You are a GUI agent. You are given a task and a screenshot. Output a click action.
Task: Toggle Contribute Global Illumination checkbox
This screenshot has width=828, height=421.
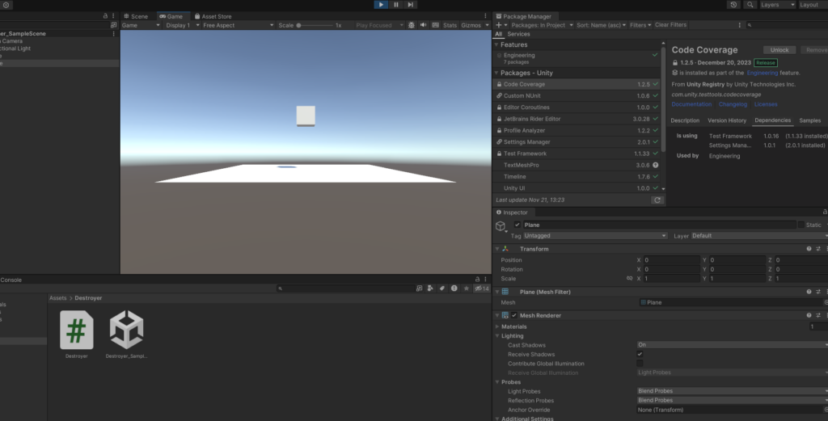[x=640, y=364]
